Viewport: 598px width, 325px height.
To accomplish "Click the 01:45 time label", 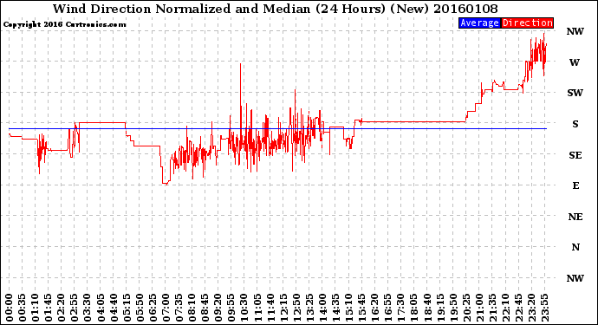I will click(x=48, y=308).
